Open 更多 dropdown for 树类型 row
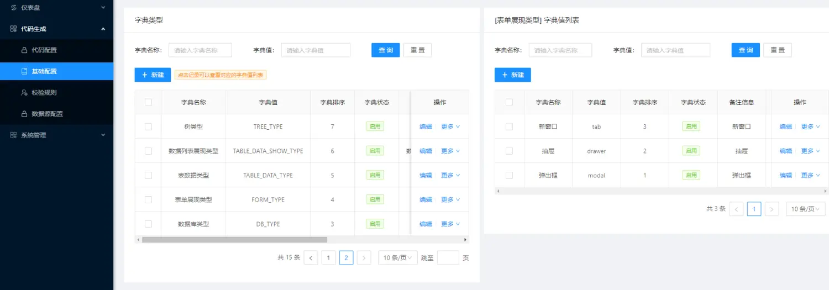Image resolution: width=829 pixels, height=290 pixels. [450, 126]
